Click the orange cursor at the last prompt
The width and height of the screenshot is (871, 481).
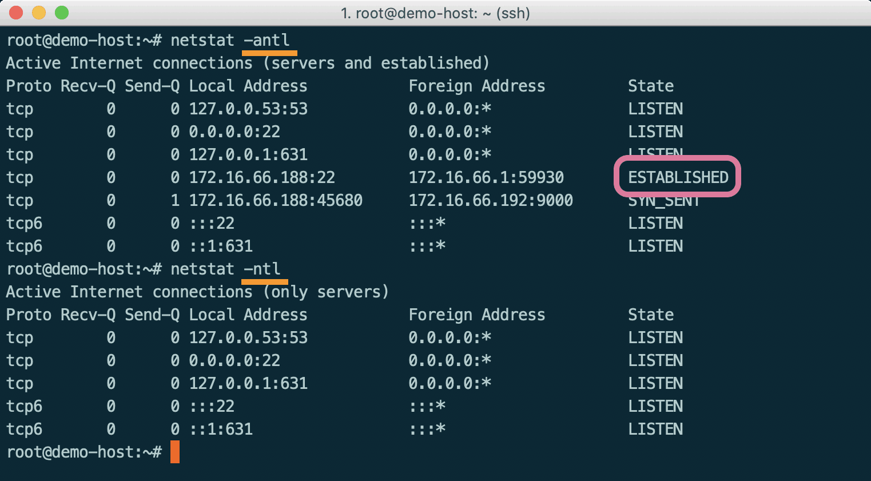pos(175,452)
